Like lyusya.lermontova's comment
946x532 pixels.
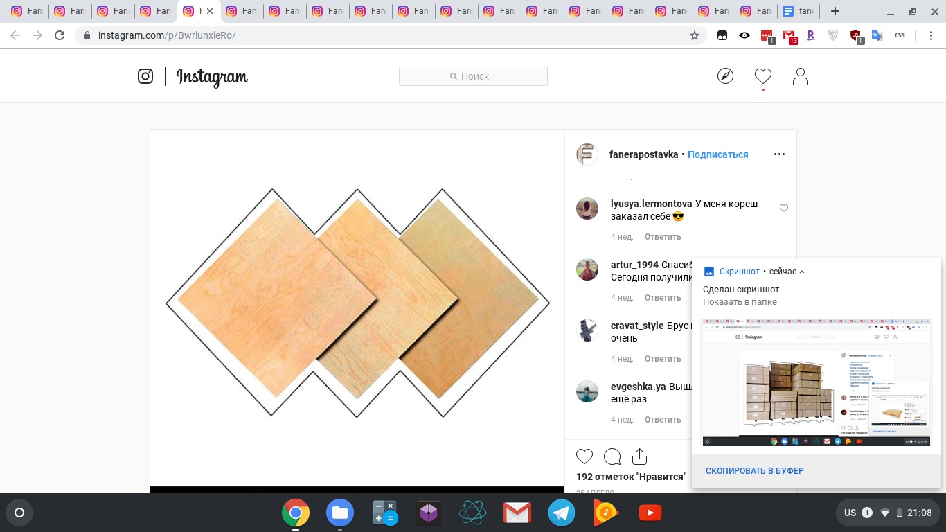784,208
